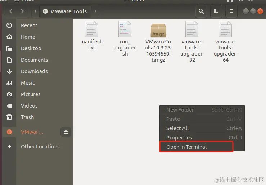Click the Downloads arrow icon
The image size is (266, 185).
tap(9, 71)
